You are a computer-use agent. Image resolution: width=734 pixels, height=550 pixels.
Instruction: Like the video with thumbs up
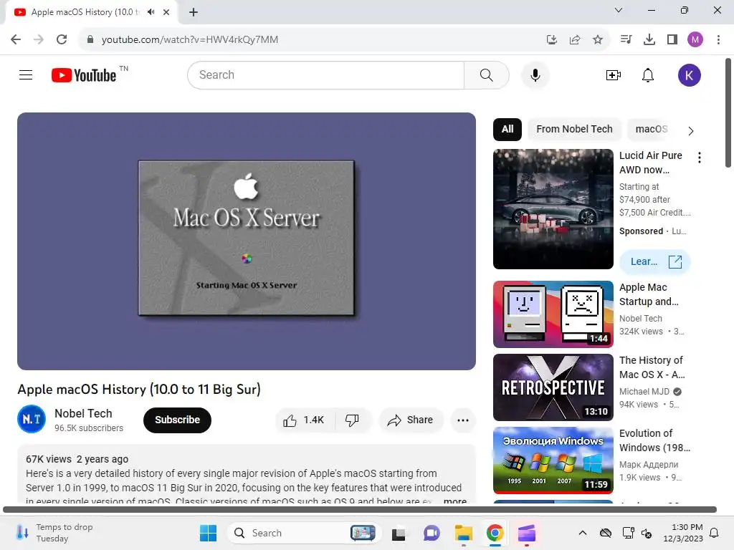(x=304, y=420)
